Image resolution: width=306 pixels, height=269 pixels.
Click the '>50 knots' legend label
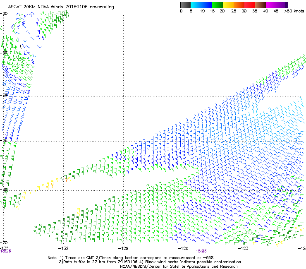click(x=294, y=11)
